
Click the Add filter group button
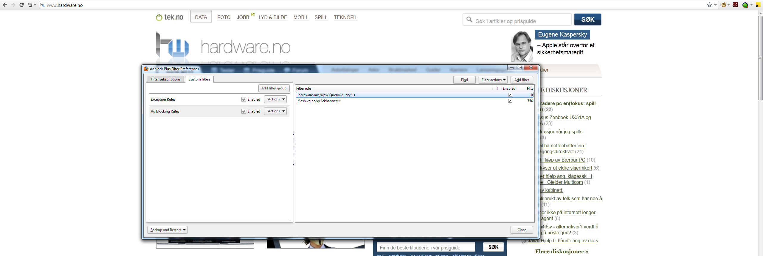(274, 88)
